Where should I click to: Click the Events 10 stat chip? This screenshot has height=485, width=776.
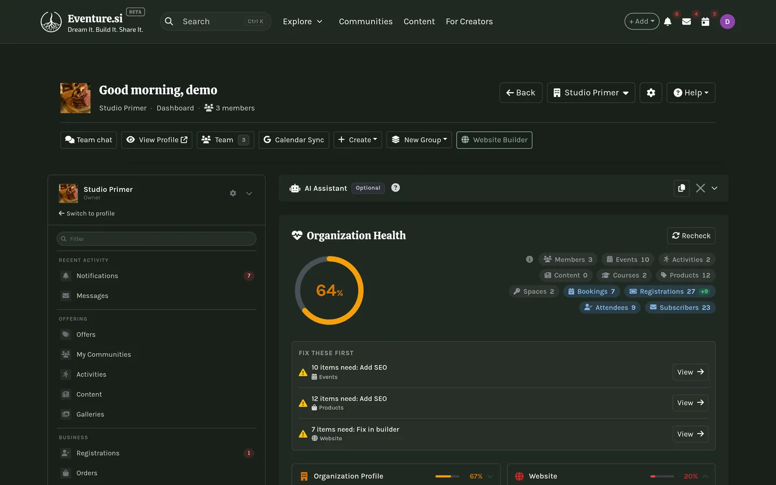[628, 260]
